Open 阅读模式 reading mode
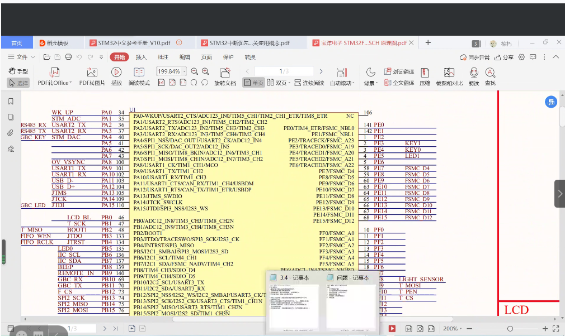Screen dimensions: 565x336 tap(139, 72)
